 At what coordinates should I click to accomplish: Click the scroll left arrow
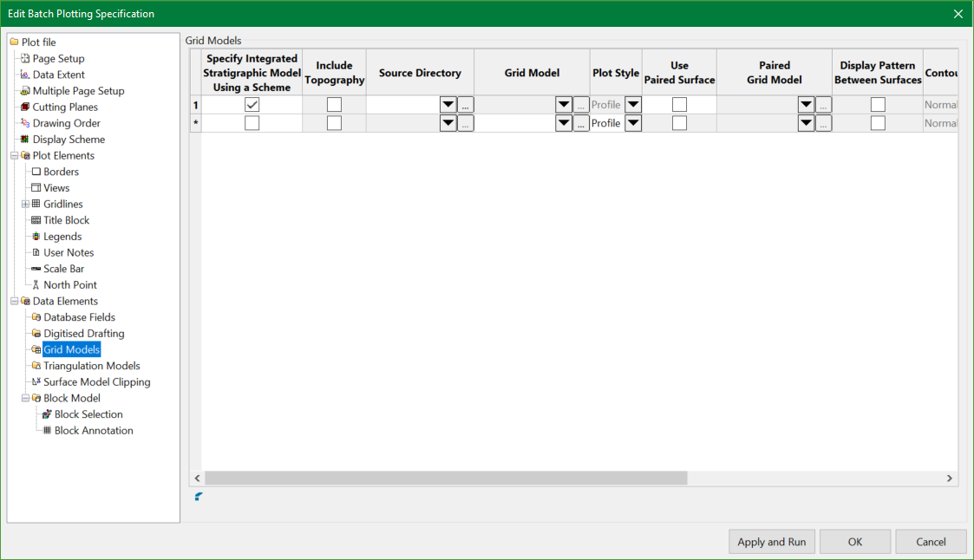tap(198, 478)
